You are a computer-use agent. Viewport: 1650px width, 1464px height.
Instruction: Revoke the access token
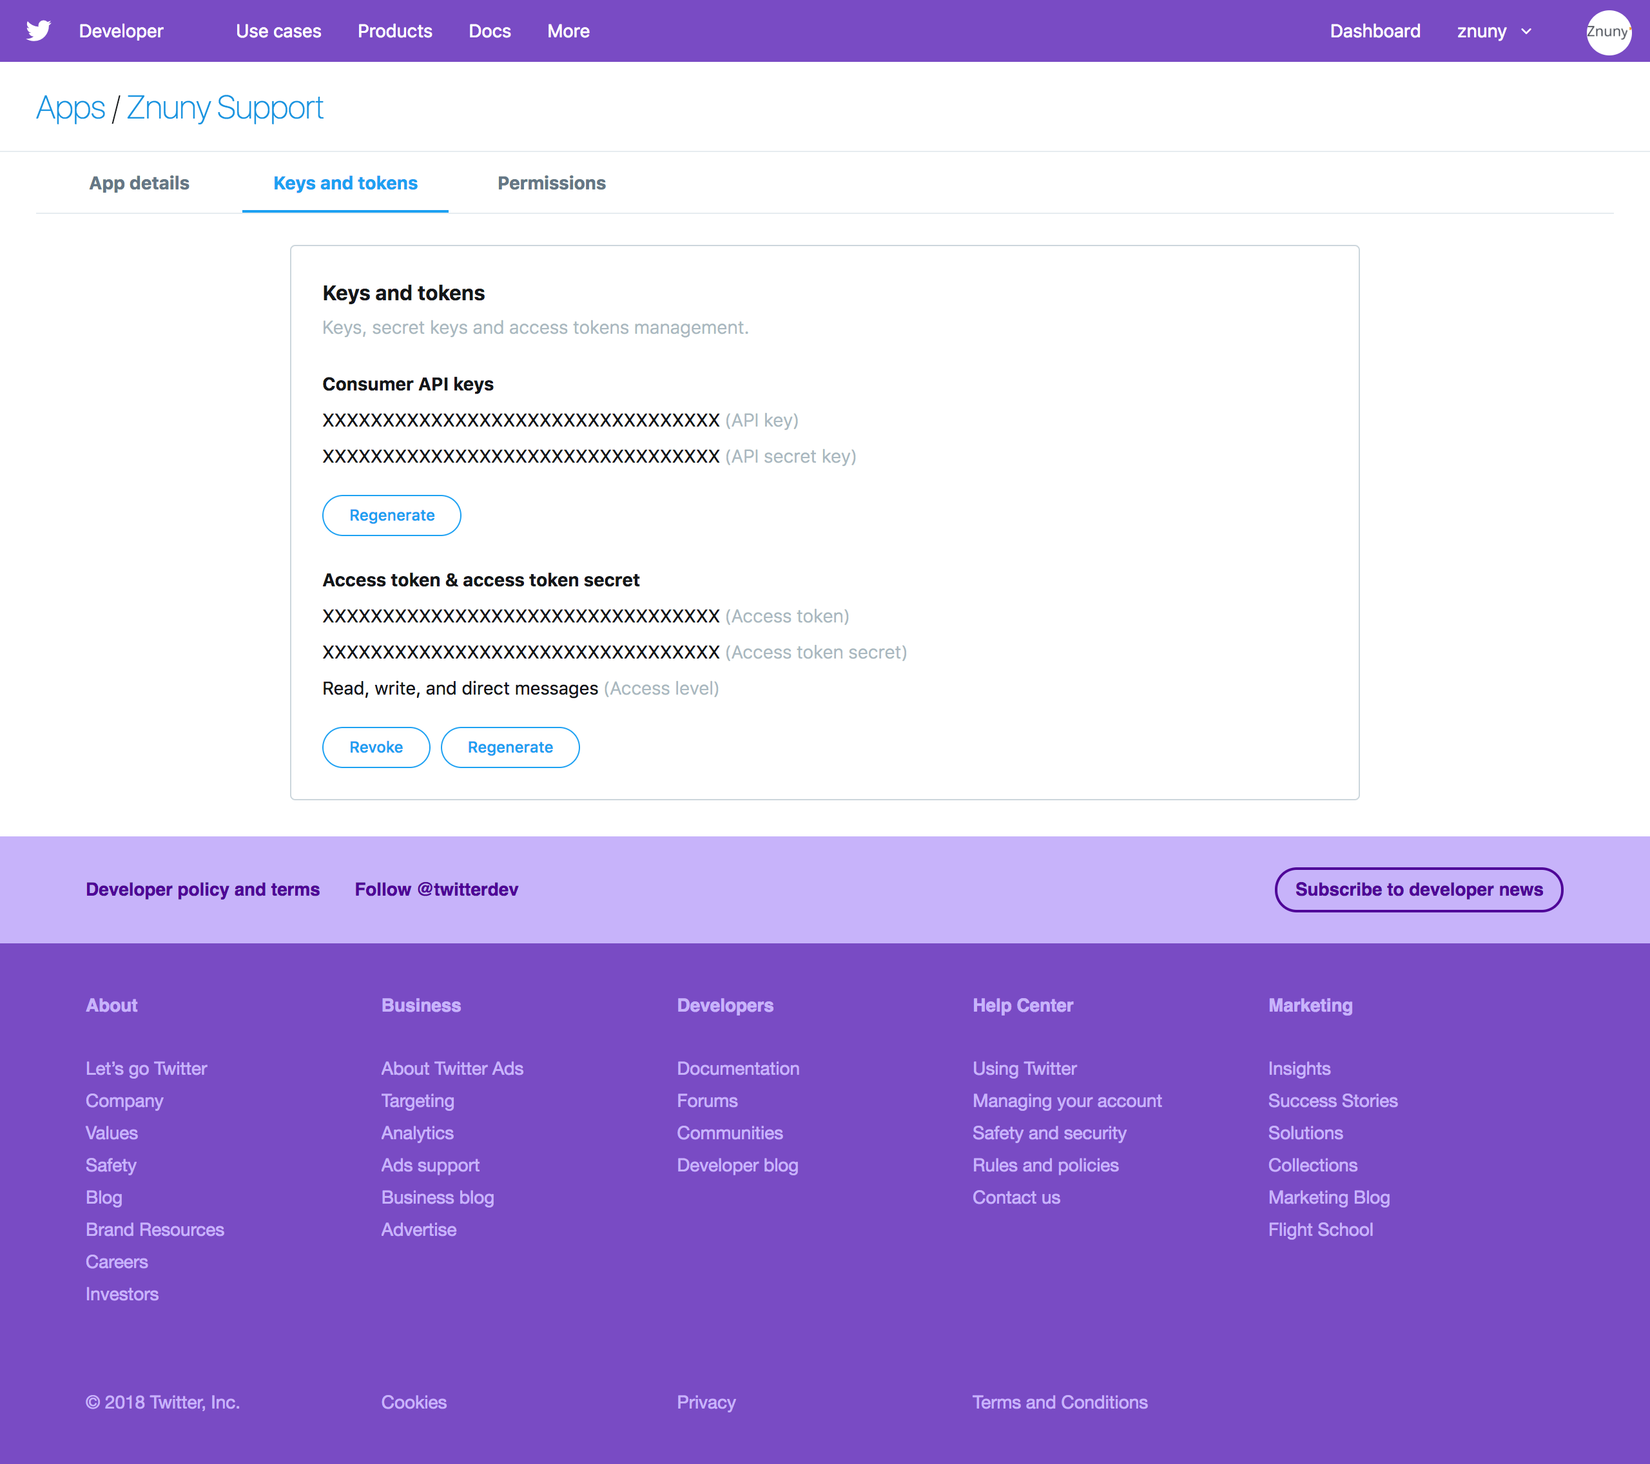(x=376, y=747)
